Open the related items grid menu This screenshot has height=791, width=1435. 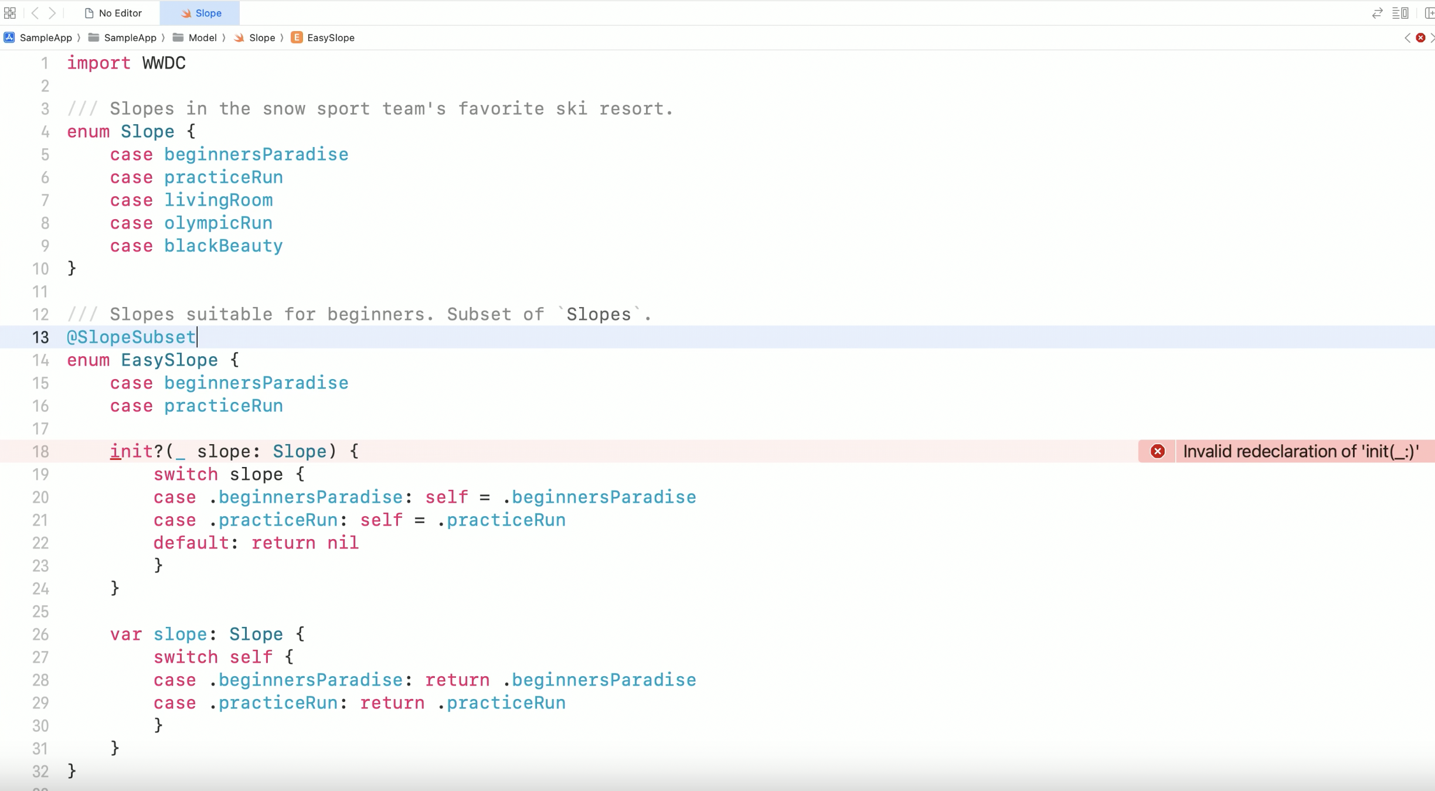(x=10, y=13)
